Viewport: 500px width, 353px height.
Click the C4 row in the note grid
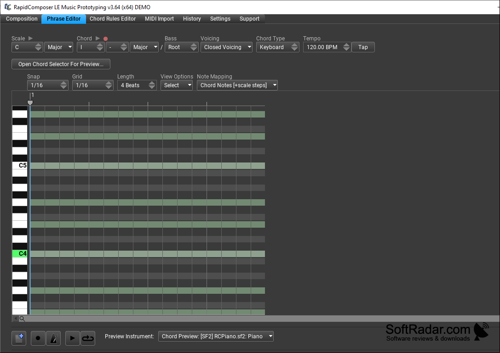click(148, 254)
